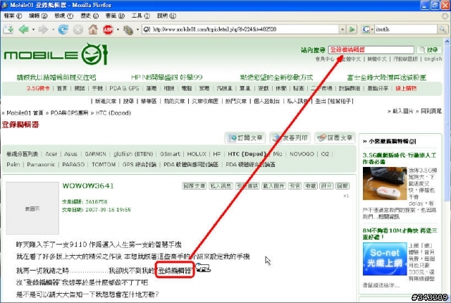The width and height of the screenshot is (451, 303).
Task: Expand the URL bar history dropdown
Action: (342, 30)
